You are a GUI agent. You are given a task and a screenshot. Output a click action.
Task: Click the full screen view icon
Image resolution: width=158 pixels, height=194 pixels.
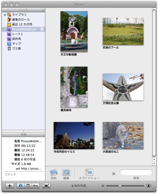click(x=46, y=186)
